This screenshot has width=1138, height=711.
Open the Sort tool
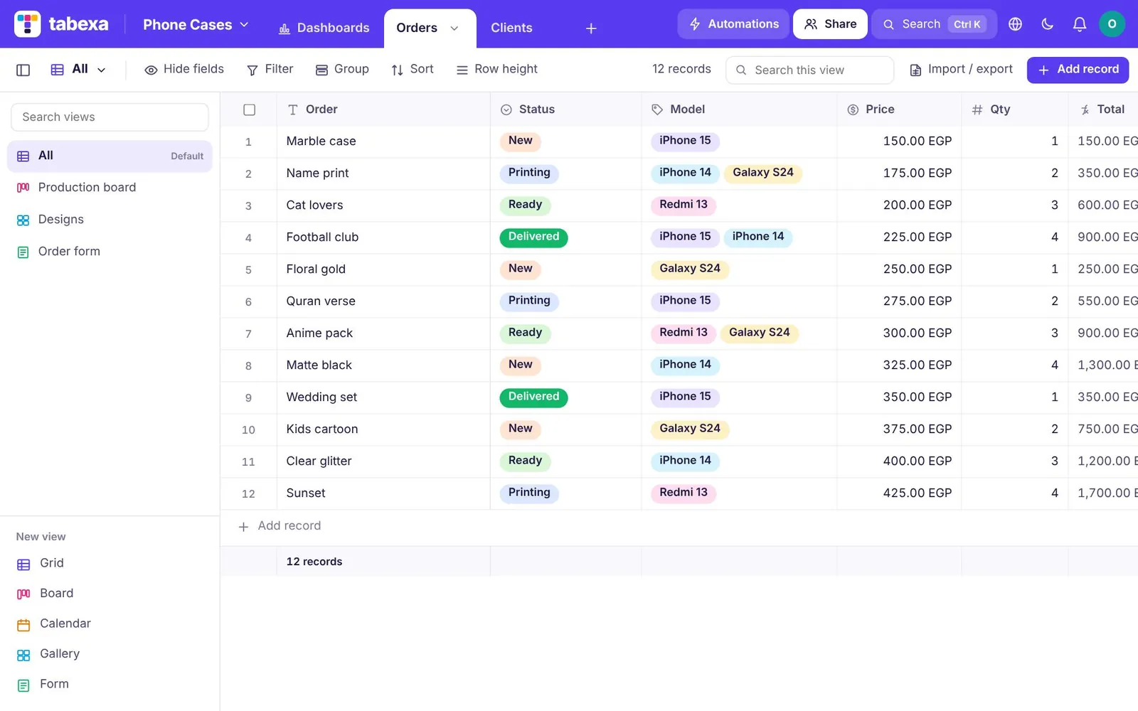[x=412, y=69]
